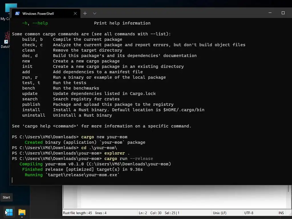Click 'lines : 4' in the editor status bar
292x219 pixels.
tap(101, 213)
